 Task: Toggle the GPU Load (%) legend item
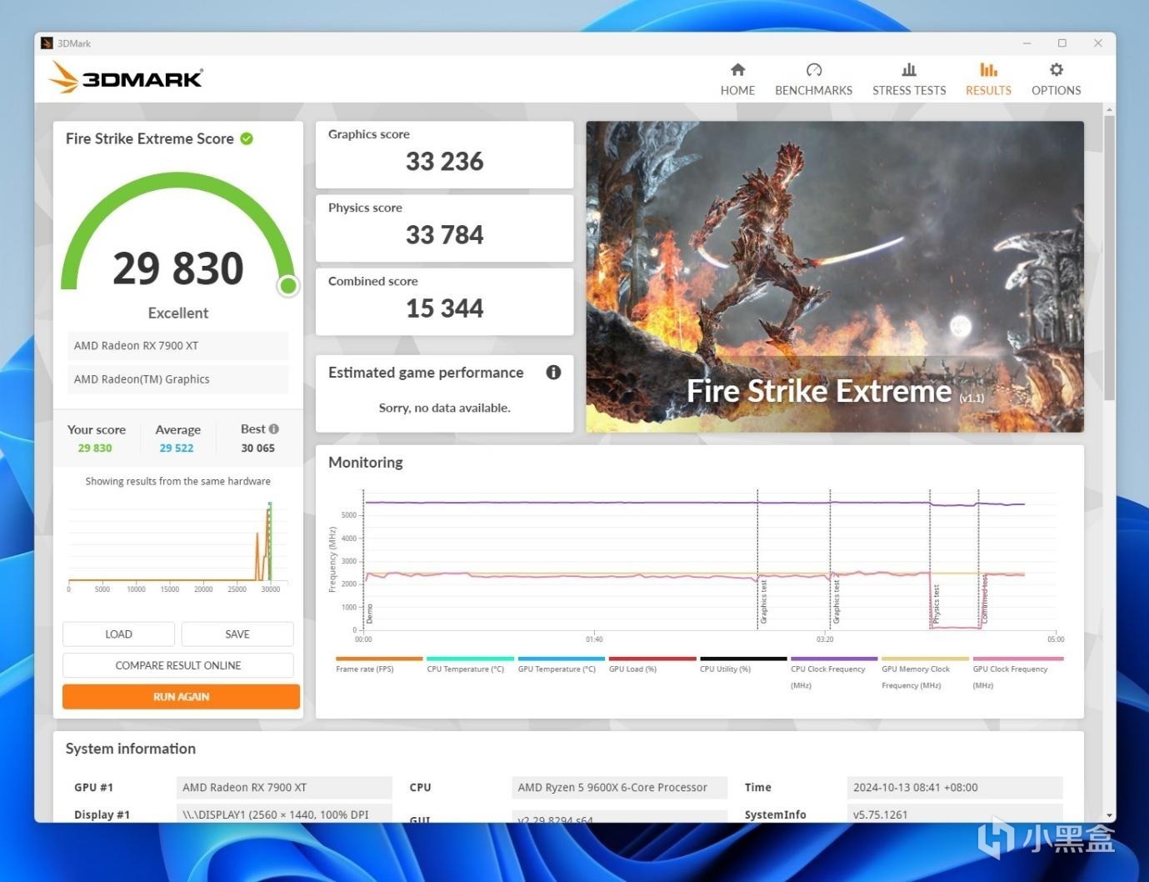click(x=652, y=664)
